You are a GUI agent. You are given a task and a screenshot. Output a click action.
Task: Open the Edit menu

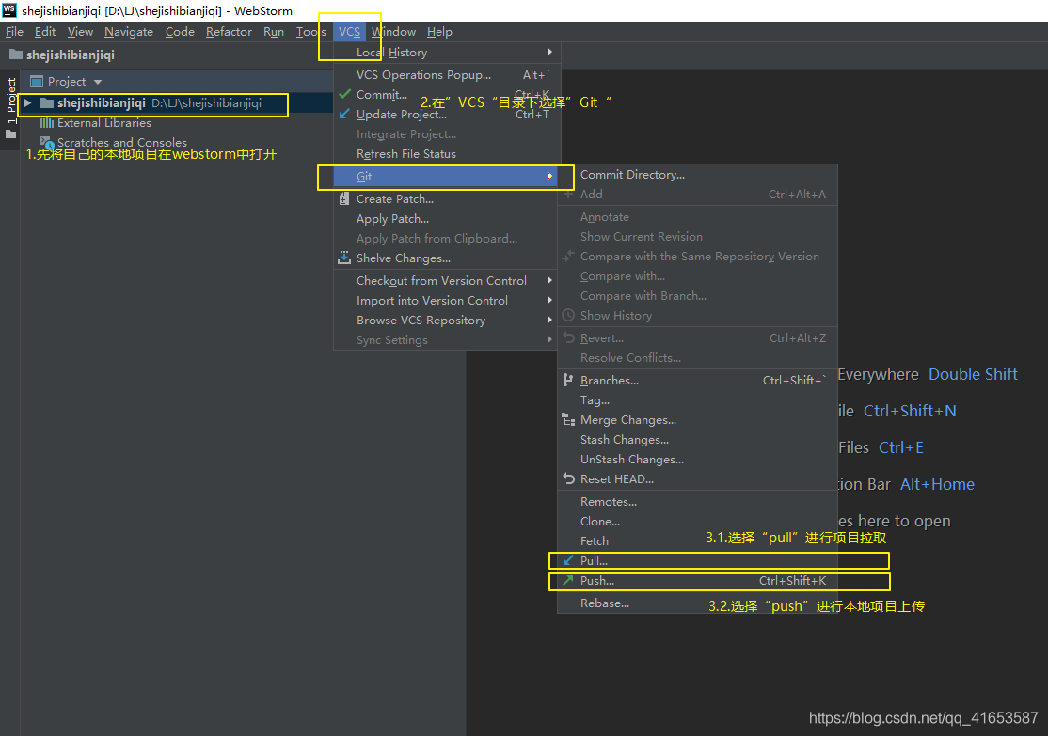tap(45, 31)
